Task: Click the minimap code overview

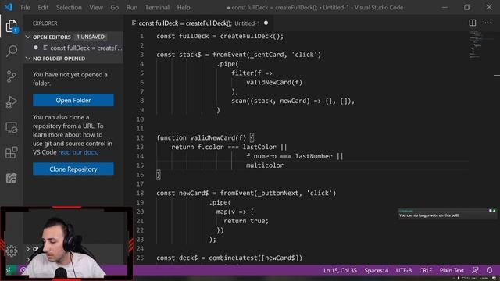Action: [477, 44]
